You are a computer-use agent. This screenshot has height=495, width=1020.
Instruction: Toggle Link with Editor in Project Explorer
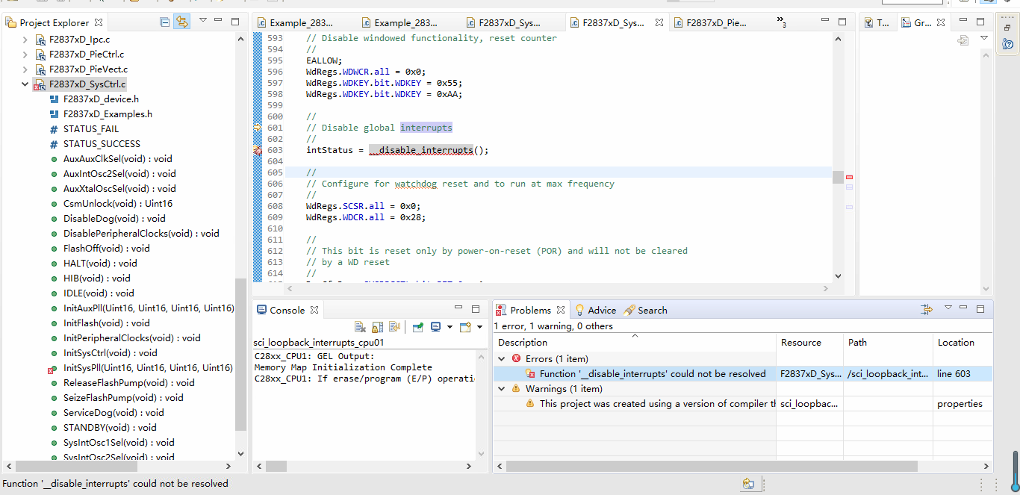[181, 22]
